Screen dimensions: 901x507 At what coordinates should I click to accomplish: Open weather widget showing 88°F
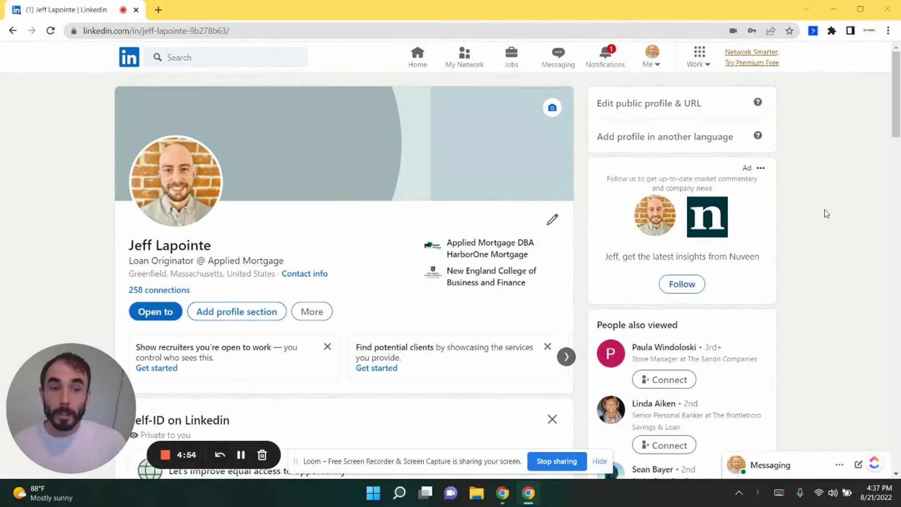[x=43, y=493]
